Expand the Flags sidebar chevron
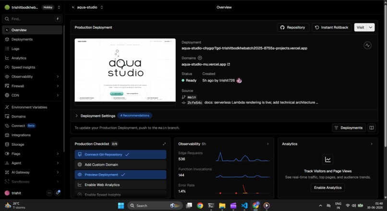The width and height of the screenshot is (387, 211). pyautogui.click(x=58, y=153)
